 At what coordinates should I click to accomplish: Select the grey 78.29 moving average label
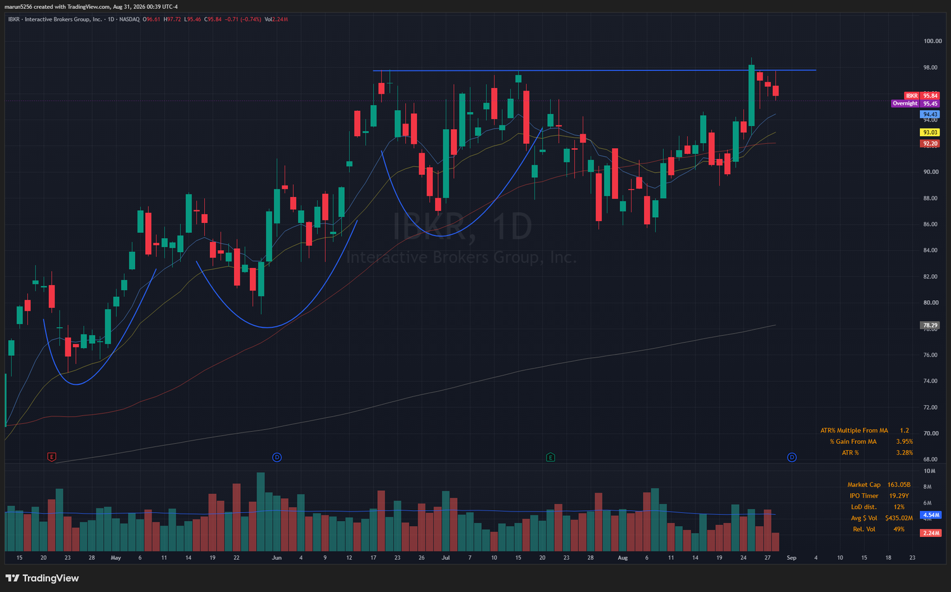[930, 325]
